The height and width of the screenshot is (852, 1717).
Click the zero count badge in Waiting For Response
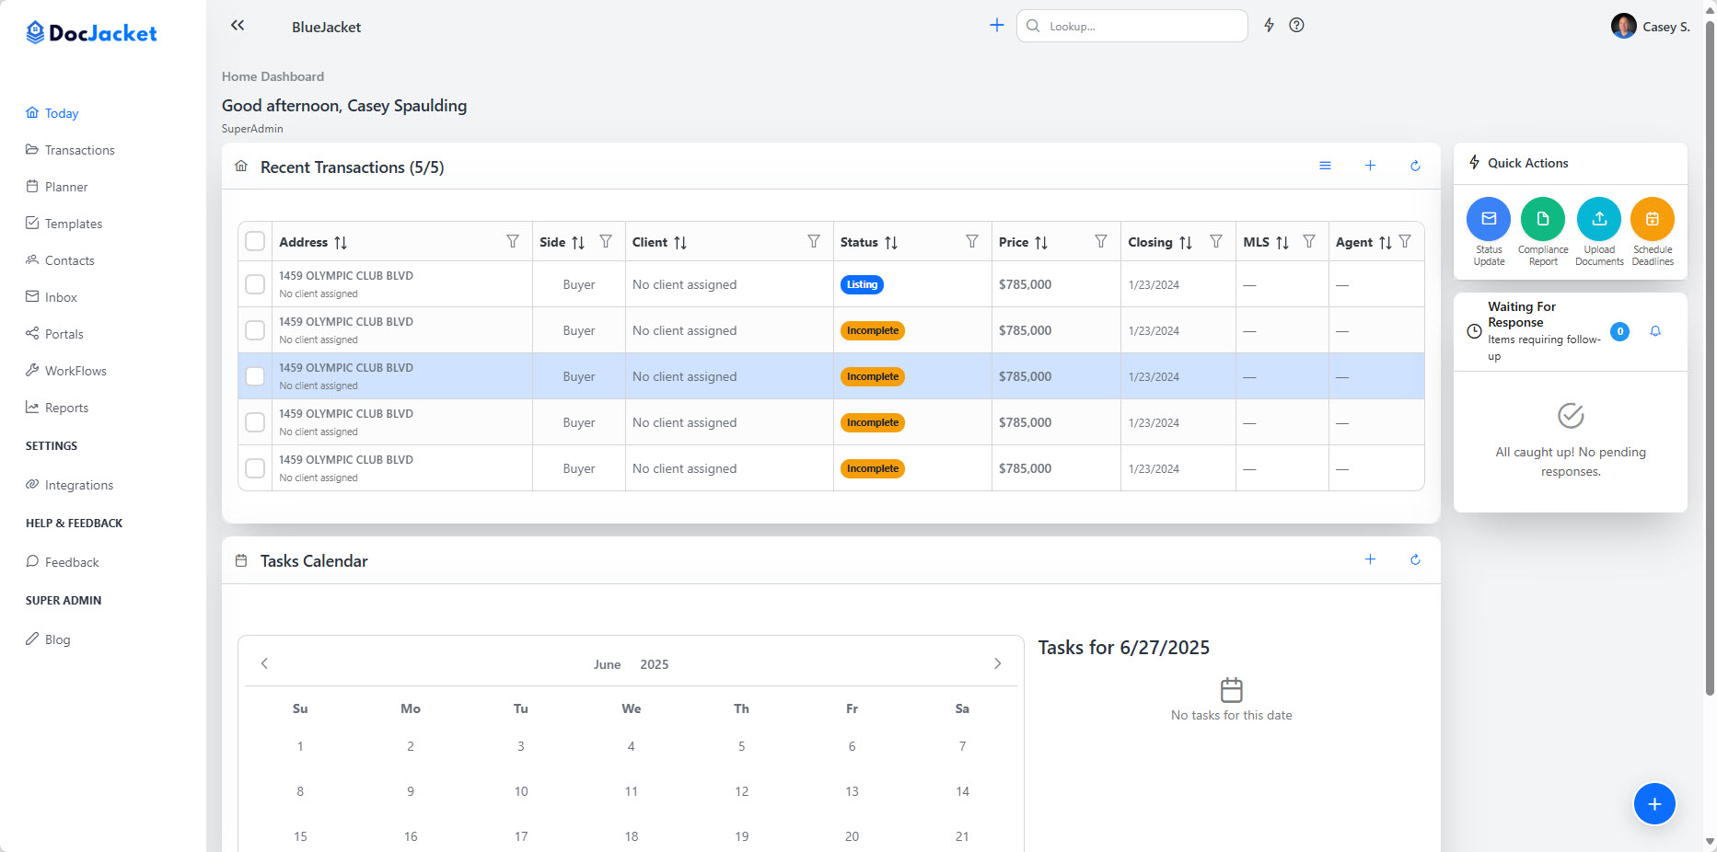click(x=1619, y=331)
